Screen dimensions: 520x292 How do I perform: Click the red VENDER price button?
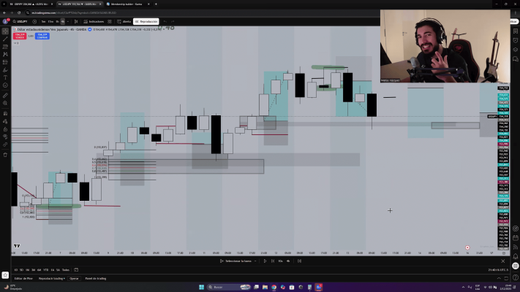tap(20, 35)
